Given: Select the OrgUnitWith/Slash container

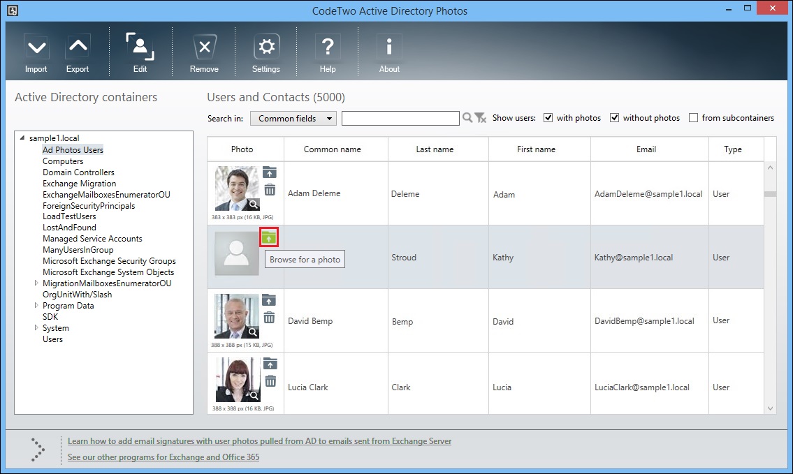Looking at the screenshot, I should coord(78,294).
